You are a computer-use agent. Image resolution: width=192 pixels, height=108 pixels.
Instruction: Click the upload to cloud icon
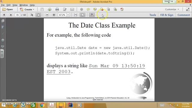tap(49, 9)
